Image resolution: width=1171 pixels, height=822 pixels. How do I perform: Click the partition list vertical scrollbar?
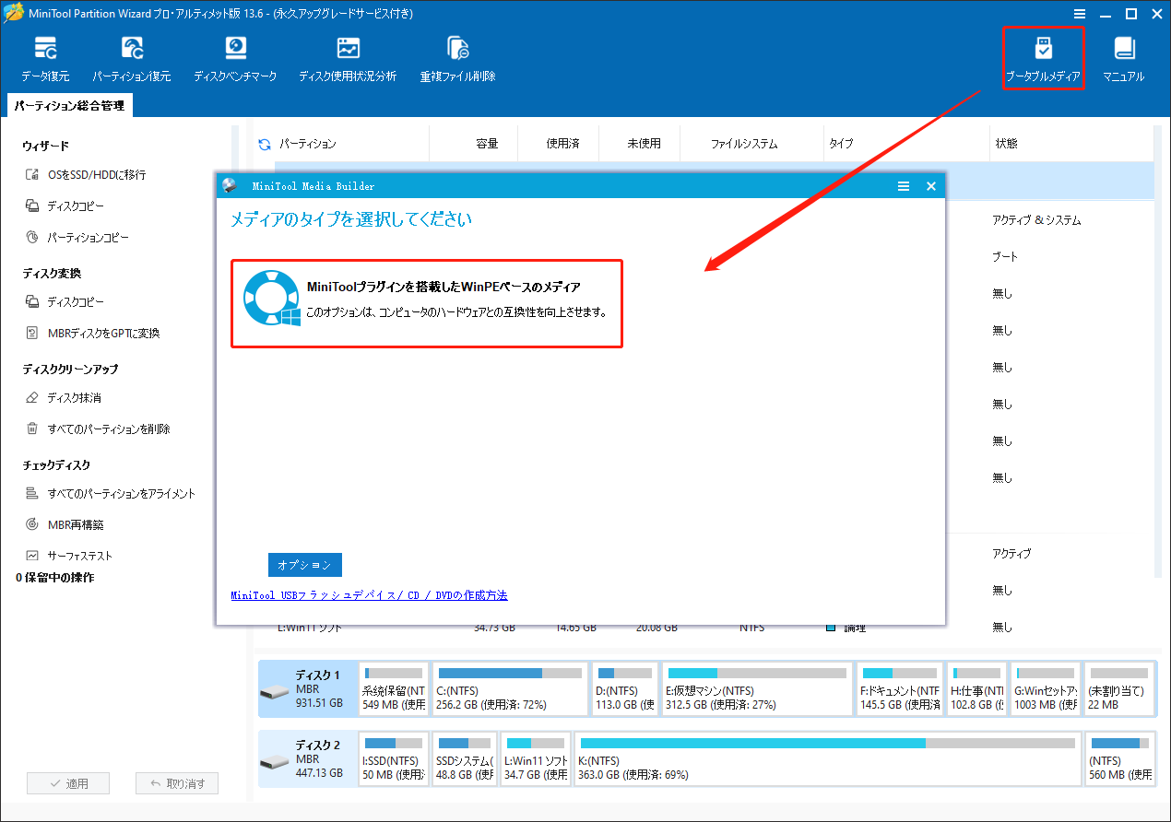coord(1158,350)
